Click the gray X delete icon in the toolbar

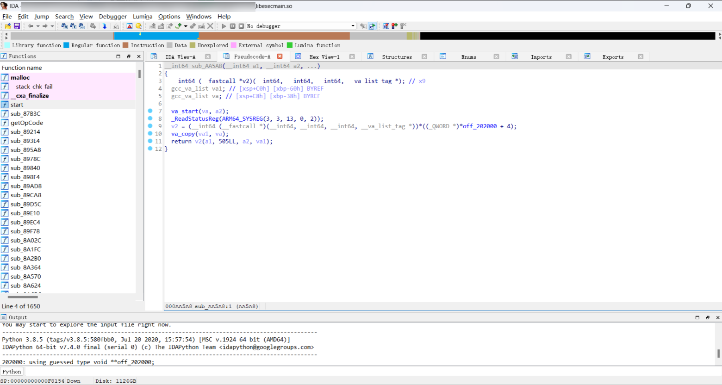(x=210, y=26)
